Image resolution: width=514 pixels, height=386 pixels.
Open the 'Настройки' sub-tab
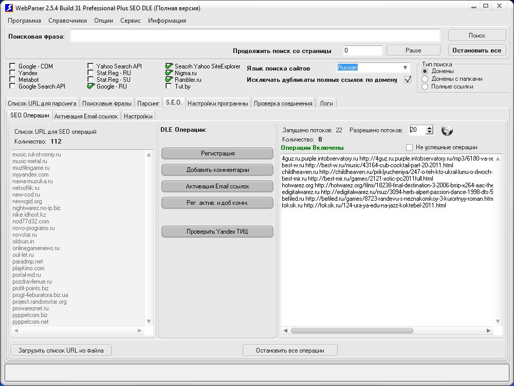pos(138,116)
